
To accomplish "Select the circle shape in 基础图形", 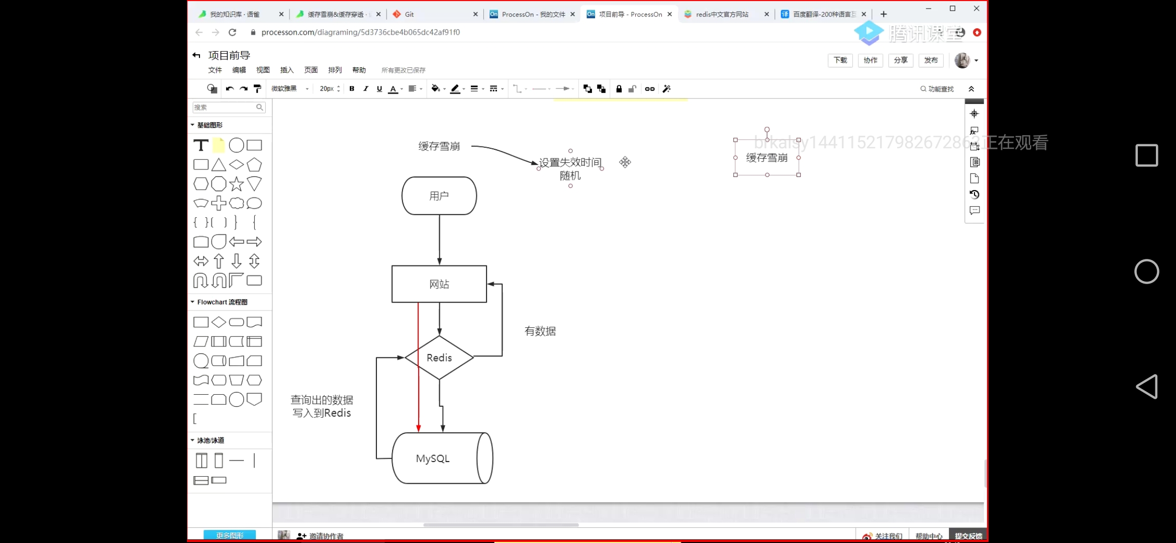I will [x=236, y=145].
